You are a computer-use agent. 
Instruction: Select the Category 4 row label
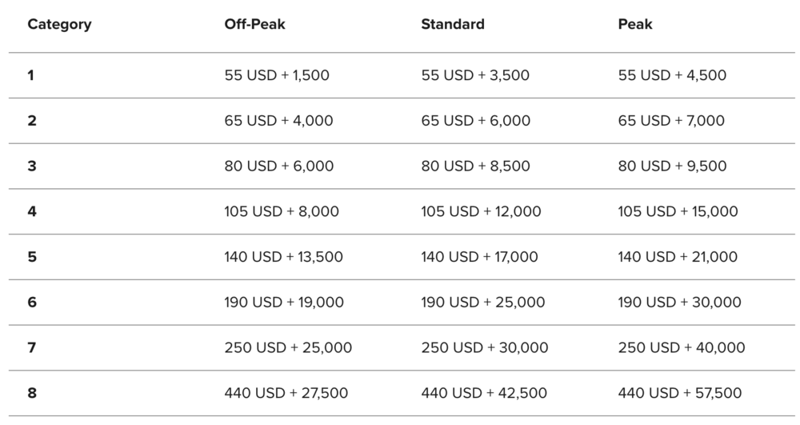31,211
